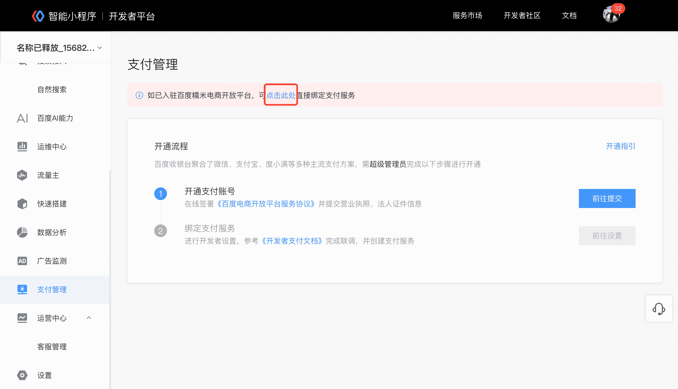Click the 设置 gear icon

22,376
